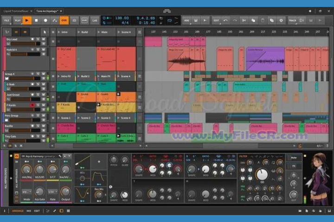Image resolution: width=334 pixels, height=222 pixels.
Task: Stop clips on Hybrid 4 track
Action: coord(53,59)
